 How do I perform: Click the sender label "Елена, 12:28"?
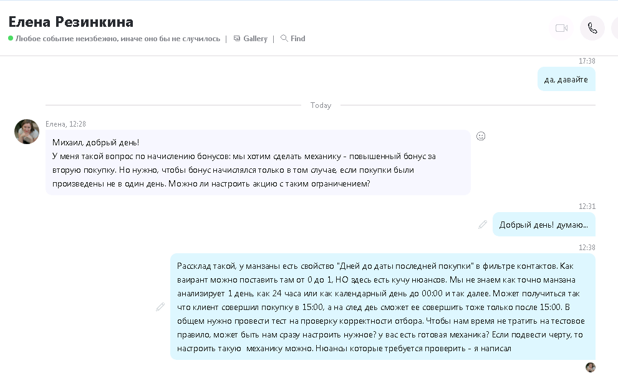[65, 124]
